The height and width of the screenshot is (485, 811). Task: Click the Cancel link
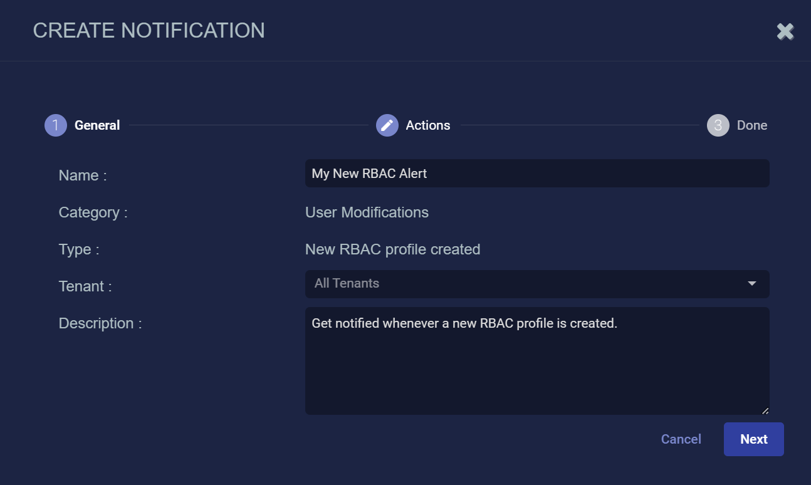[681, 439]
